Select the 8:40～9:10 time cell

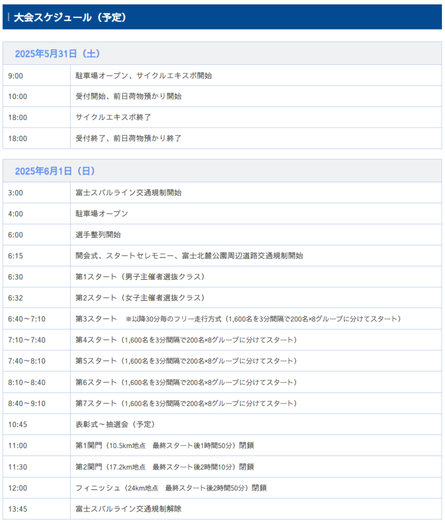pyautogui.click(x=27, y=403)
